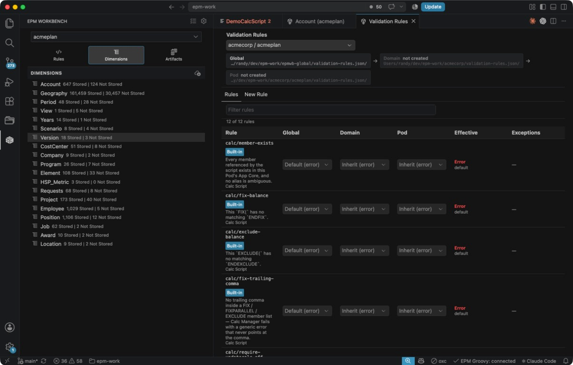Screen dimensions: 573x365
Task: Open the Claude Code starburst icon in the editor toolbar
Action: [532, 21]
